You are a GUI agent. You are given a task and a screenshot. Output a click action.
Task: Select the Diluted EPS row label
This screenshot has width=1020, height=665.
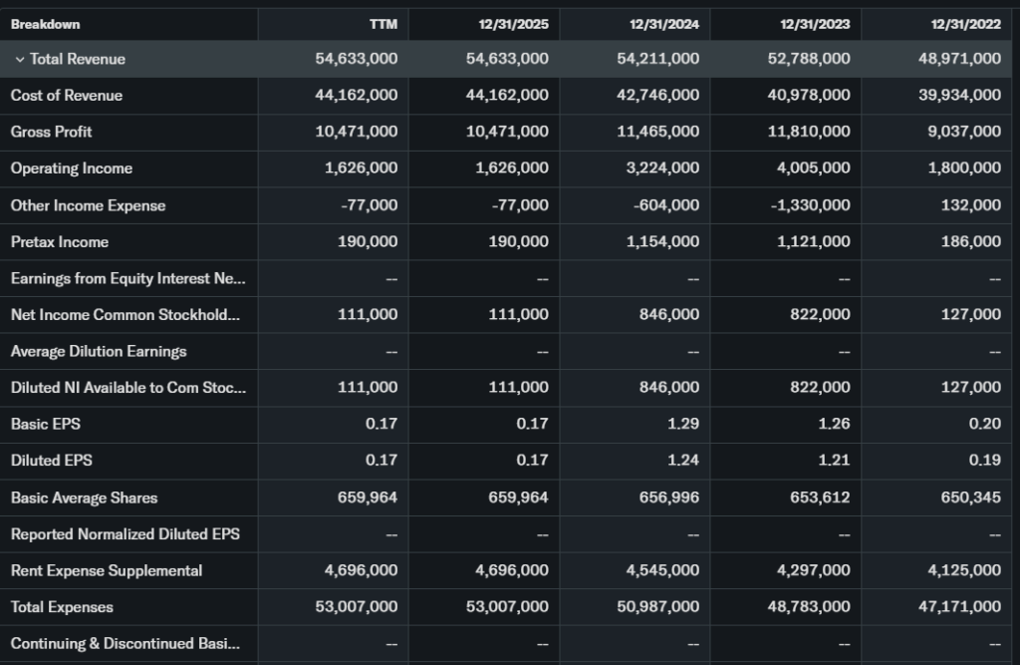[52, 461]
